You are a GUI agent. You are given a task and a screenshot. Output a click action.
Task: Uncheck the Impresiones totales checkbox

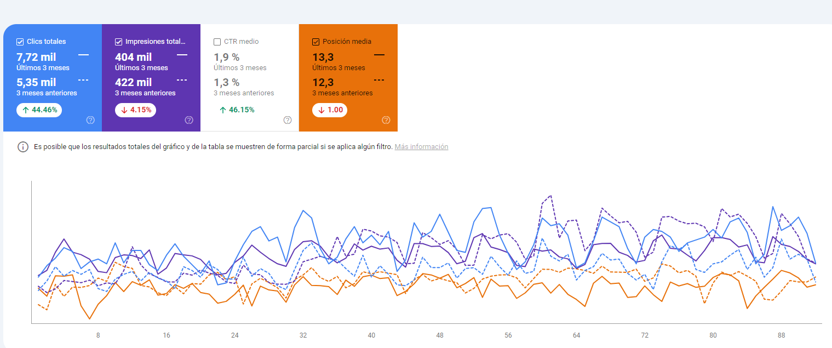pyautogui.click(x=119, y=42)
